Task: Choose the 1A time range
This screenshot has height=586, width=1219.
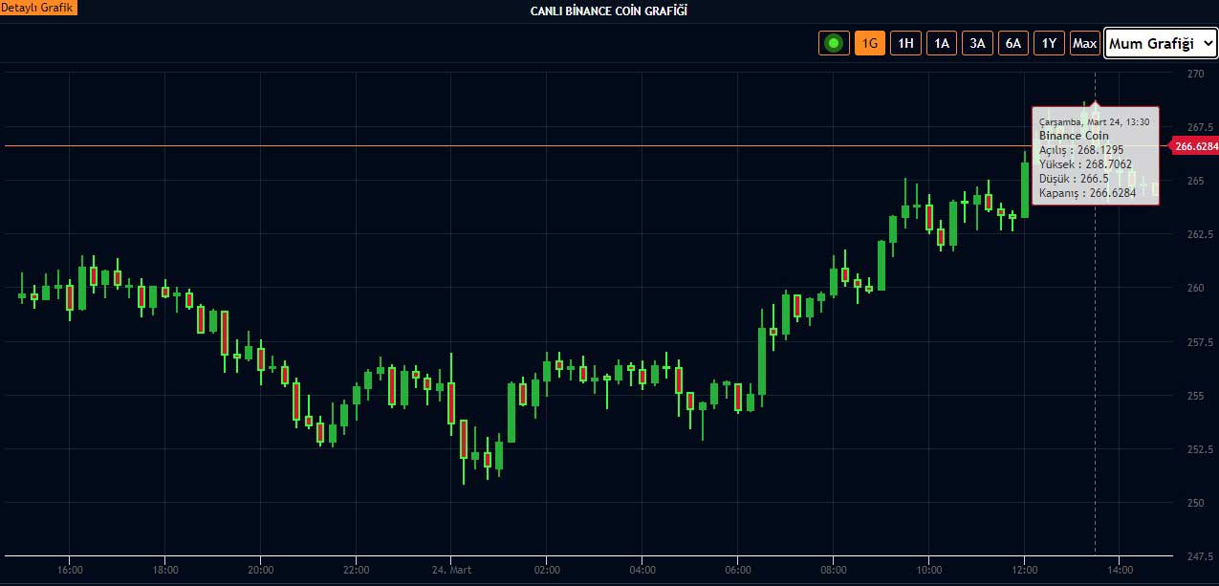Action: [942, 43]
